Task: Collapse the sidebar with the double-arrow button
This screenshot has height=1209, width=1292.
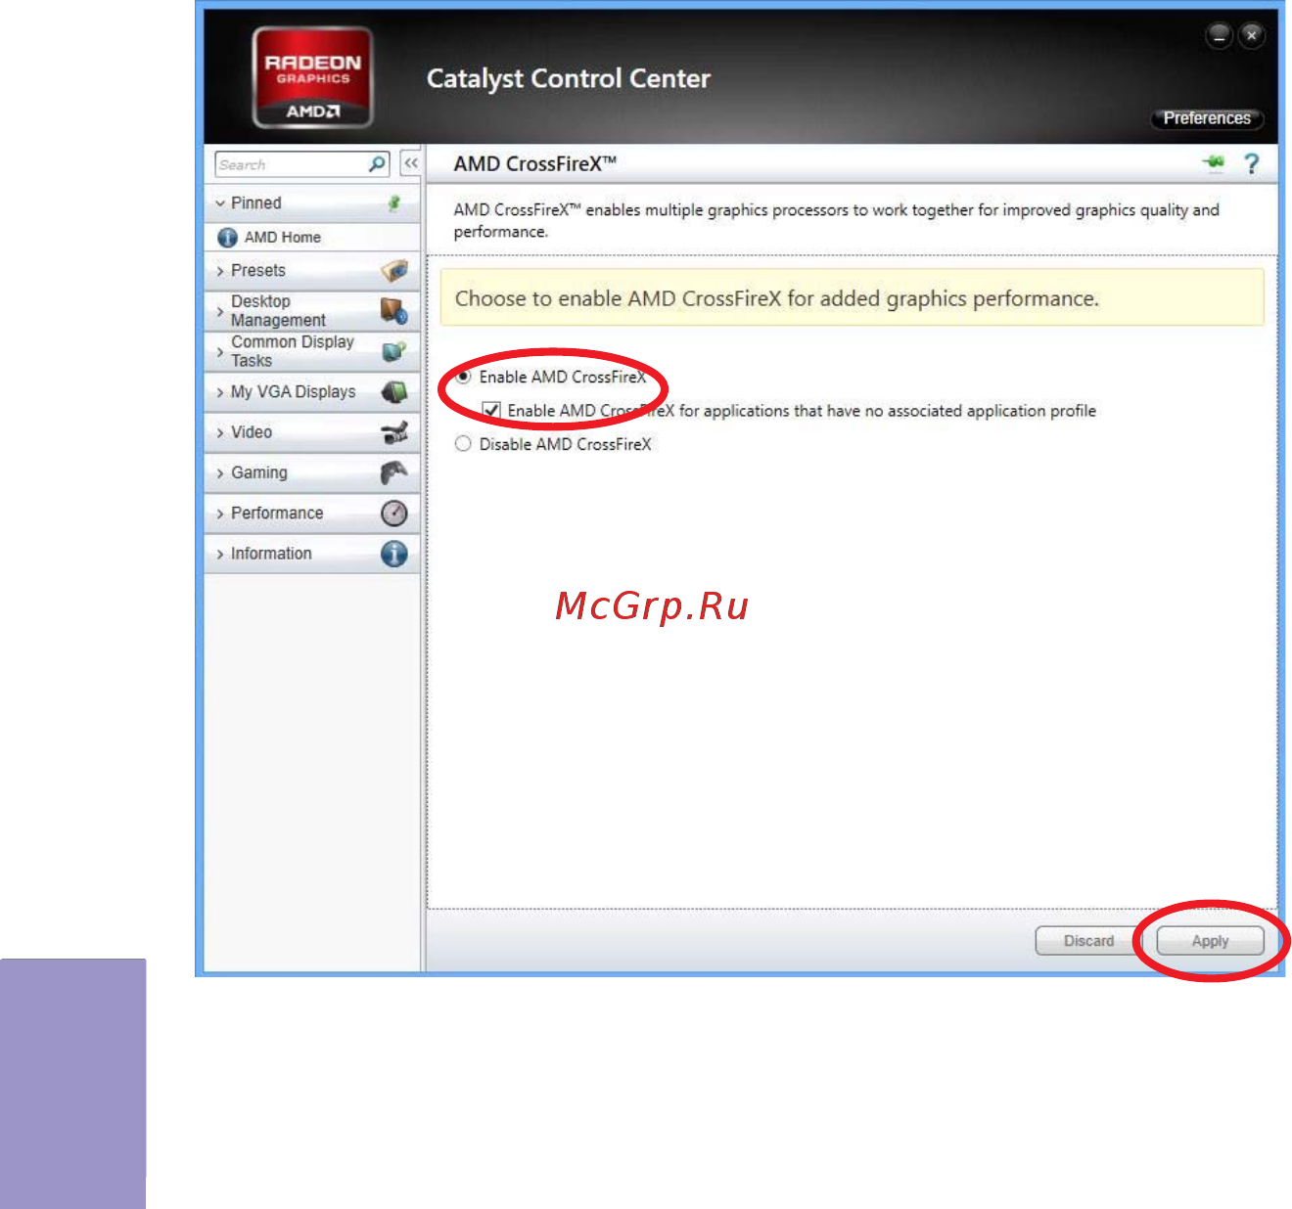Action: click(411, 163)
